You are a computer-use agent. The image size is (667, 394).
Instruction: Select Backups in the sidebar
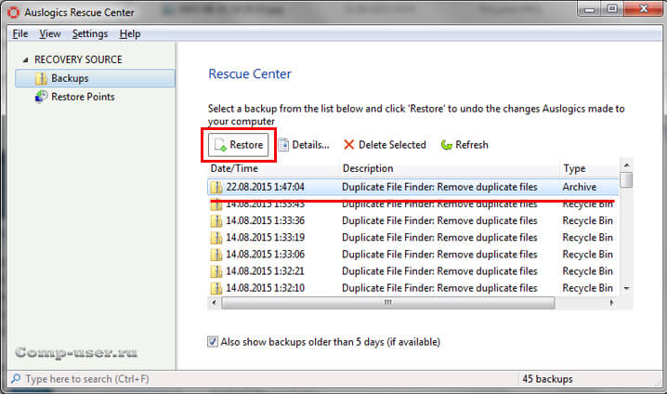click(95, 78)
